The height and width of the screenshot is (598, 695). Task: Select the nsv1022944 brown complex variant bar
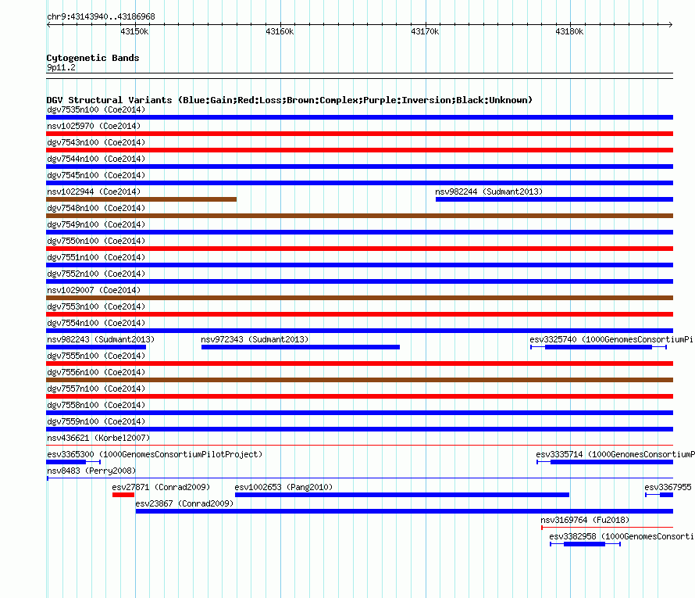point(141,199)
